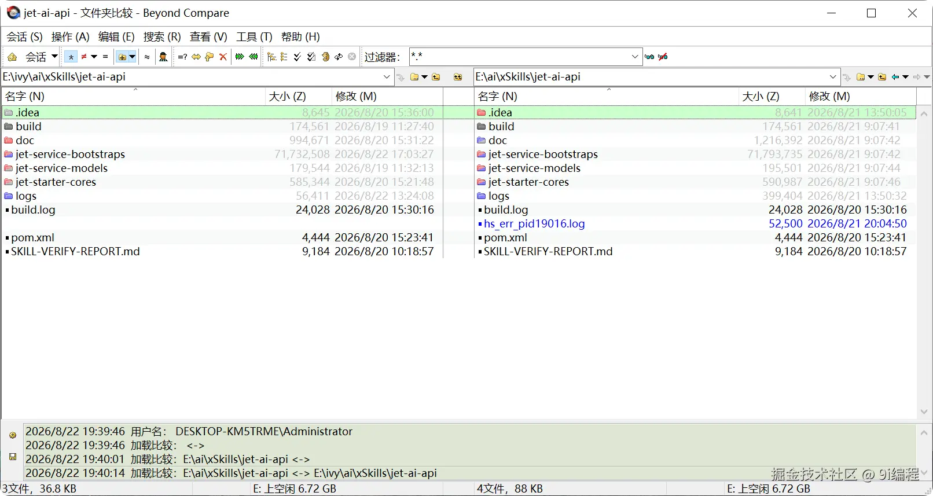Click the 会话 toolbar button
Viewport: 933px width, 496px height.
pyautogui.click(x=35, y=57)
